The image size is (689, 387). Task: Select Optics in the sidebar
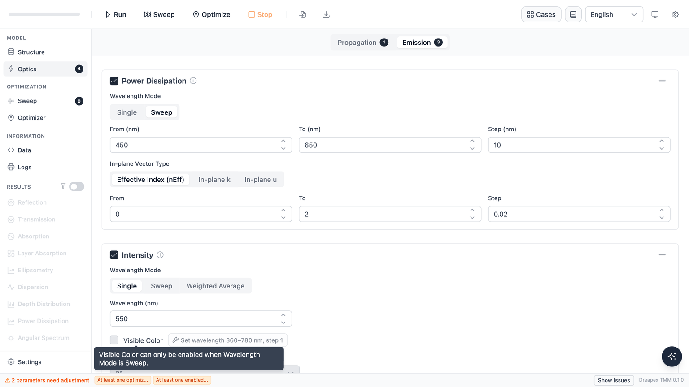pos(45,69)
